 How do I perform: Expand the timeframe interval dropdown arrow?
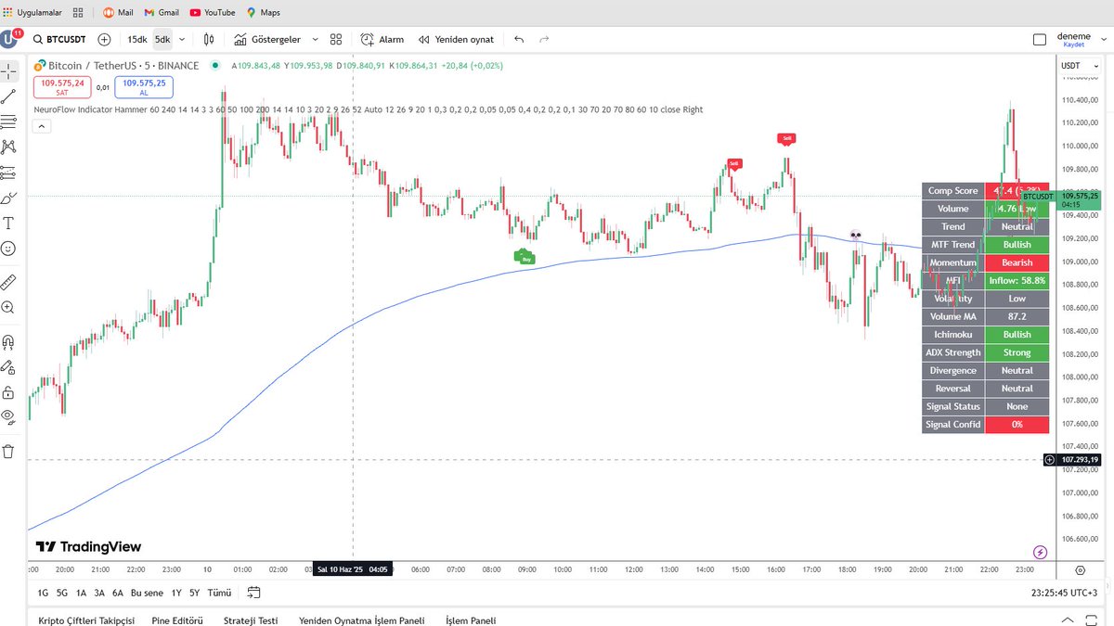tap(182, 40)
